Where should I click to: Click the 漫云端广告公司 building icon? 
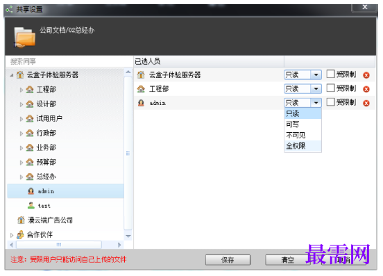pos(21,220)
